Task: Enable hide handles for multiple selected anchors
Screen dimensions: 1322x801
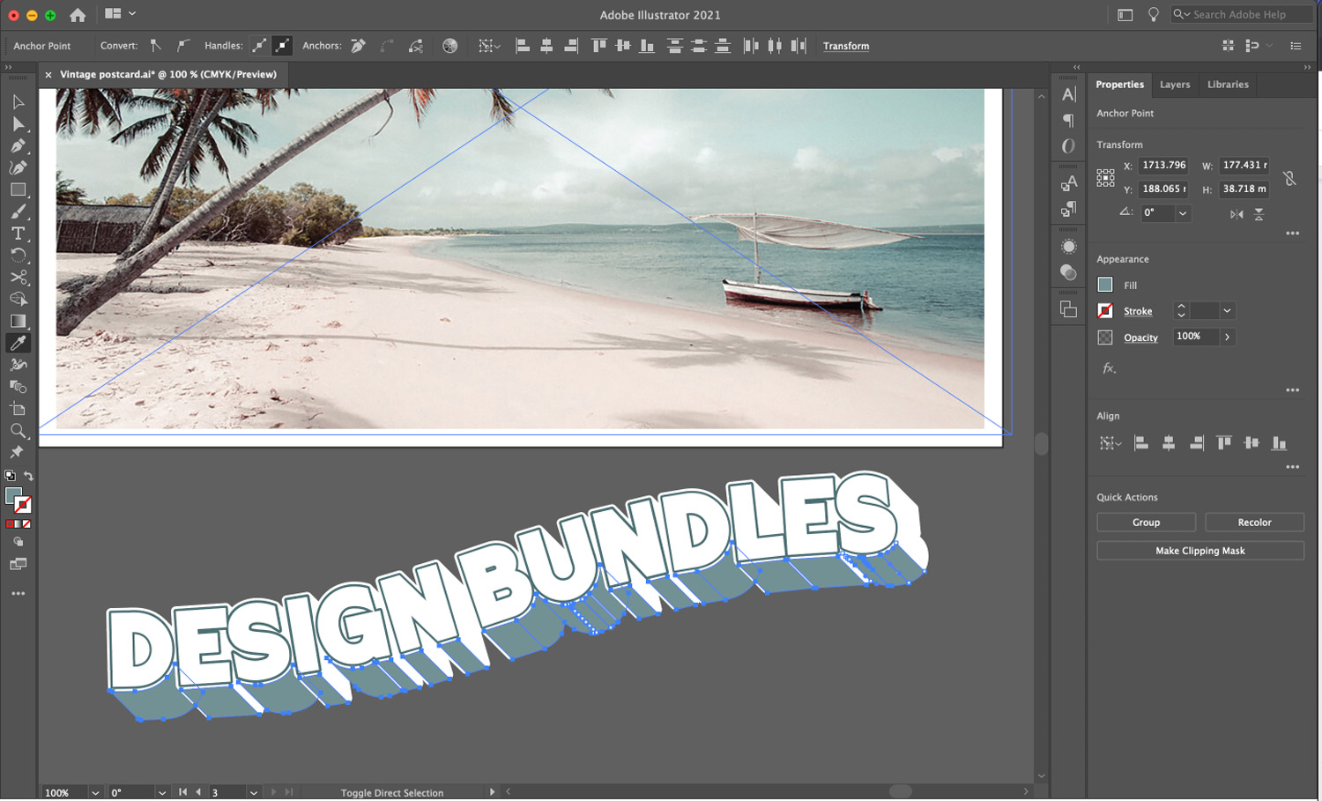Action: (x=282, y=46)
